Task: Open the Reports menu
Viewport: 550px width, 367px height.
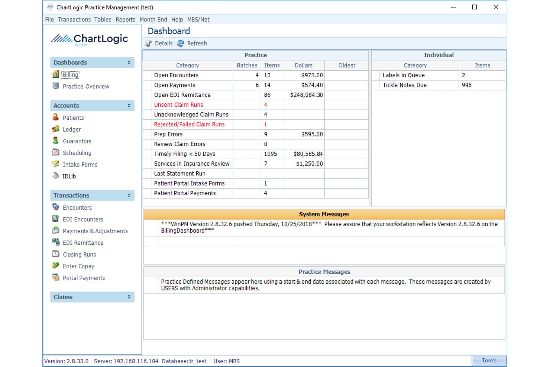Action: [126, 19]
